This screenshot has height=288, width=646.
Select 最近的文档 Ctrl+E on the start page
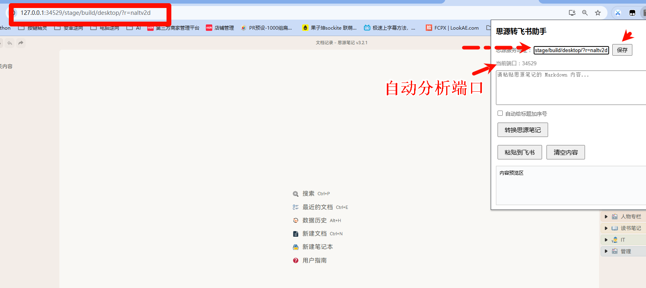point(321,207)
